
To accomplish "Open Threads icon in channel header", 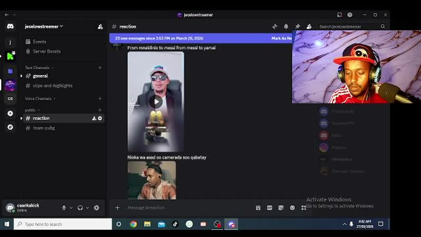I will pyautogui.click(x=275, y=27).
